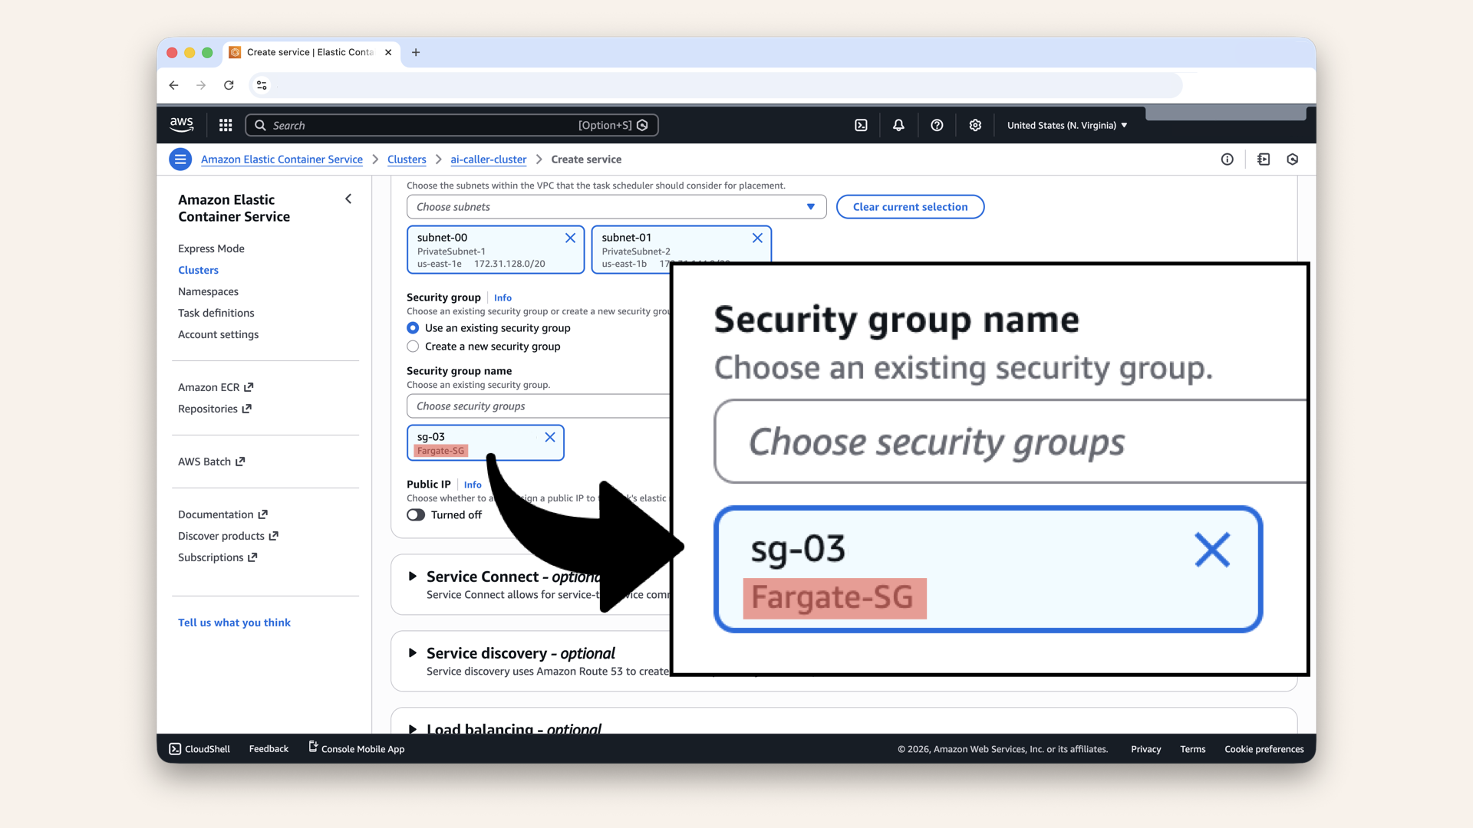
Task: Open Task definitions in the sidebar
Action: [216, 313]
